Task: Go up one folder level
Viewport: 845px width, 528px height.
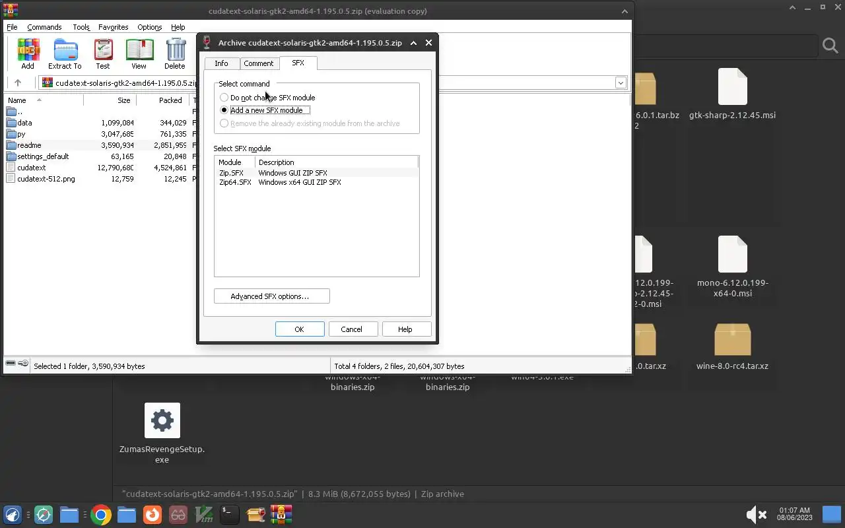Action: 18,82
